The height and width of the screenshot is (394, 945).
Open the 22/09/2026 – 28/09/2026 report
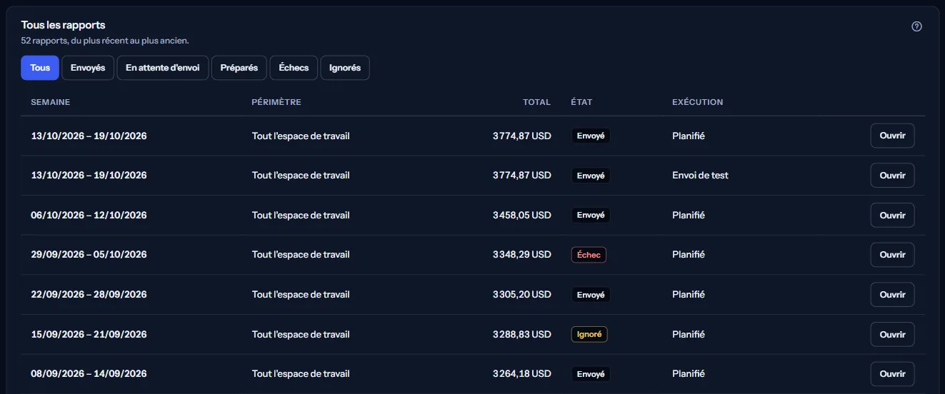click(892, 295)
